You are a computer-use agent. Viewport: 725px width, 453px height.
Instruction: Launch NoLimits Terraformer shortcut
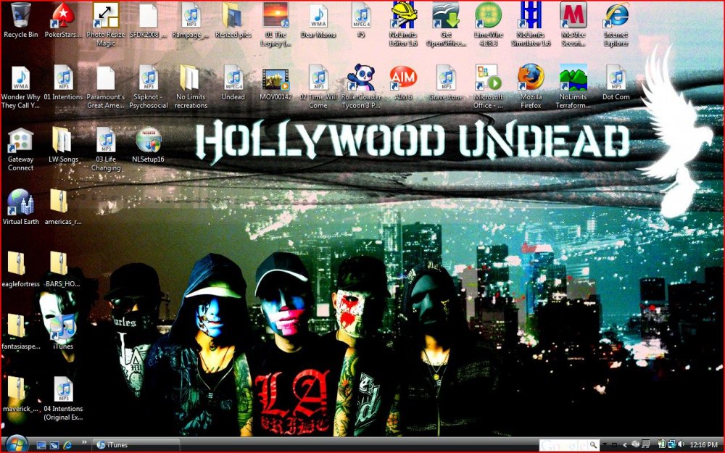(x=573, y=78)
